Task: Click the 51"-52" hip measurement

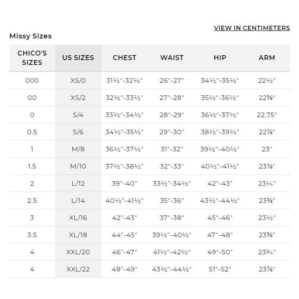Action: coord(220,269)
